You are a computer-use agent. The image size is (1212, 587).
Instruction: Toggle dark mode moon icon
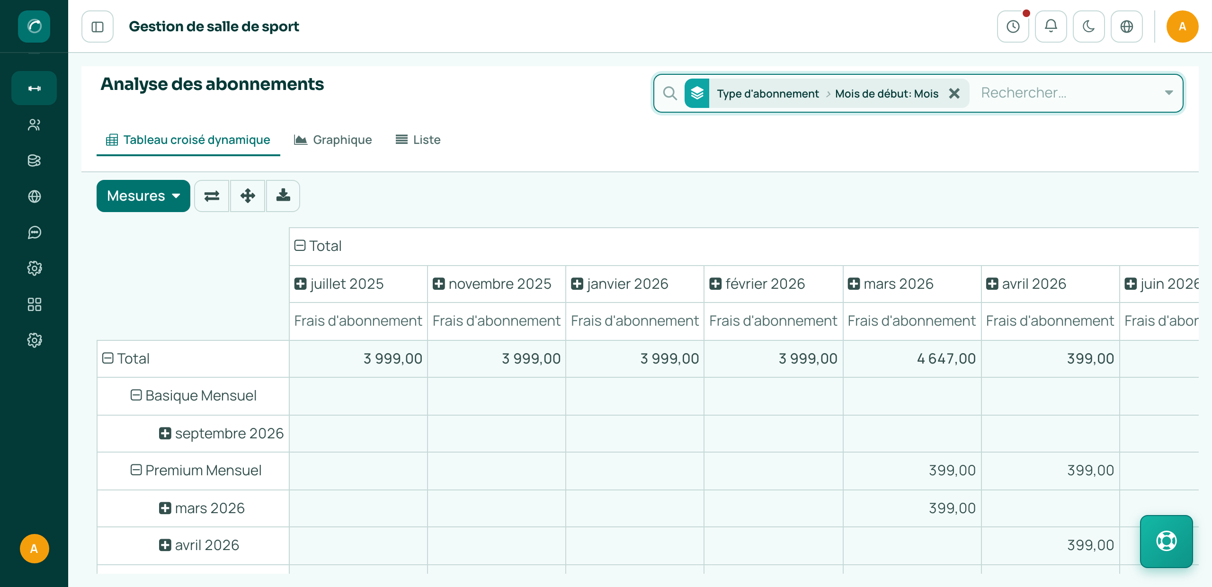coord(1089,27)
